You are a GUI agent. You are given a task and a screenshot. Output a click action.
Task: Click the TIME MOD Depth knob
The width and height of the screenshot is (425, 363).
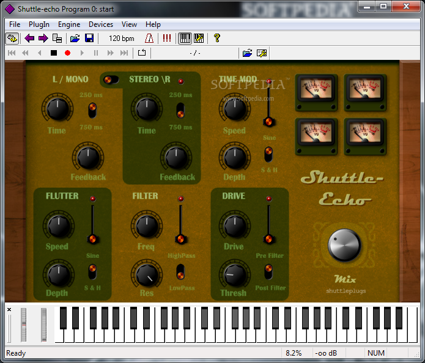click(x=235, y=158)
